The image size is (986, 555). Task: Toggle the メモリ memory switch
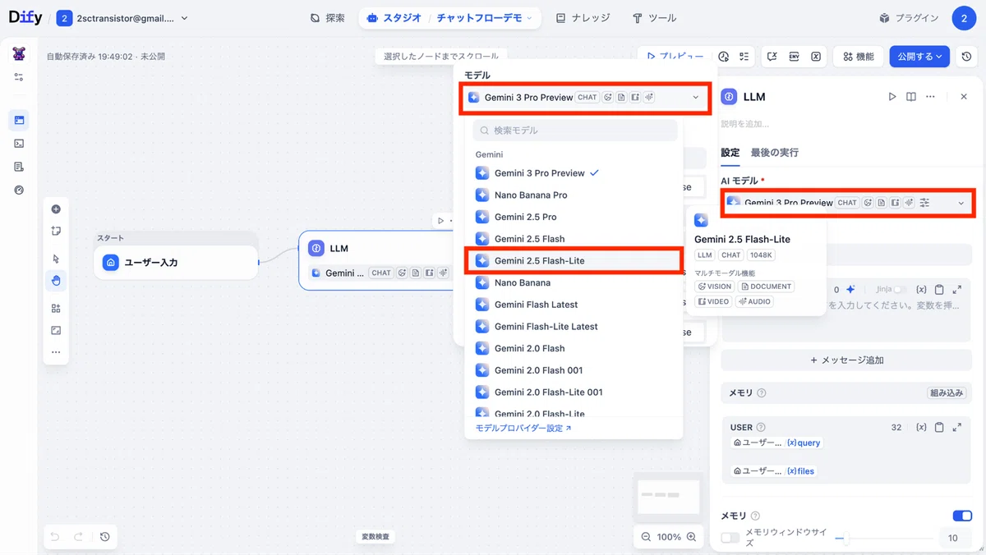tap(962, 516)
